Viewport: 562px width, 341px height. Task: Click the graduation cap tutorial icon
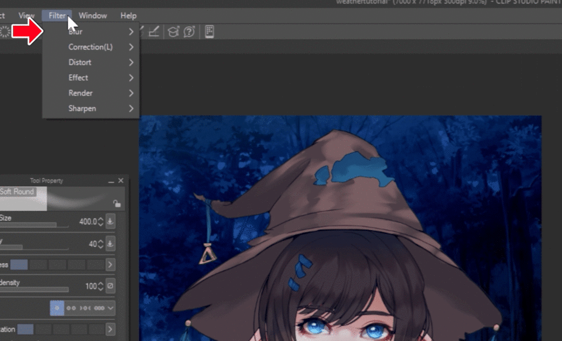pos(173,32)
